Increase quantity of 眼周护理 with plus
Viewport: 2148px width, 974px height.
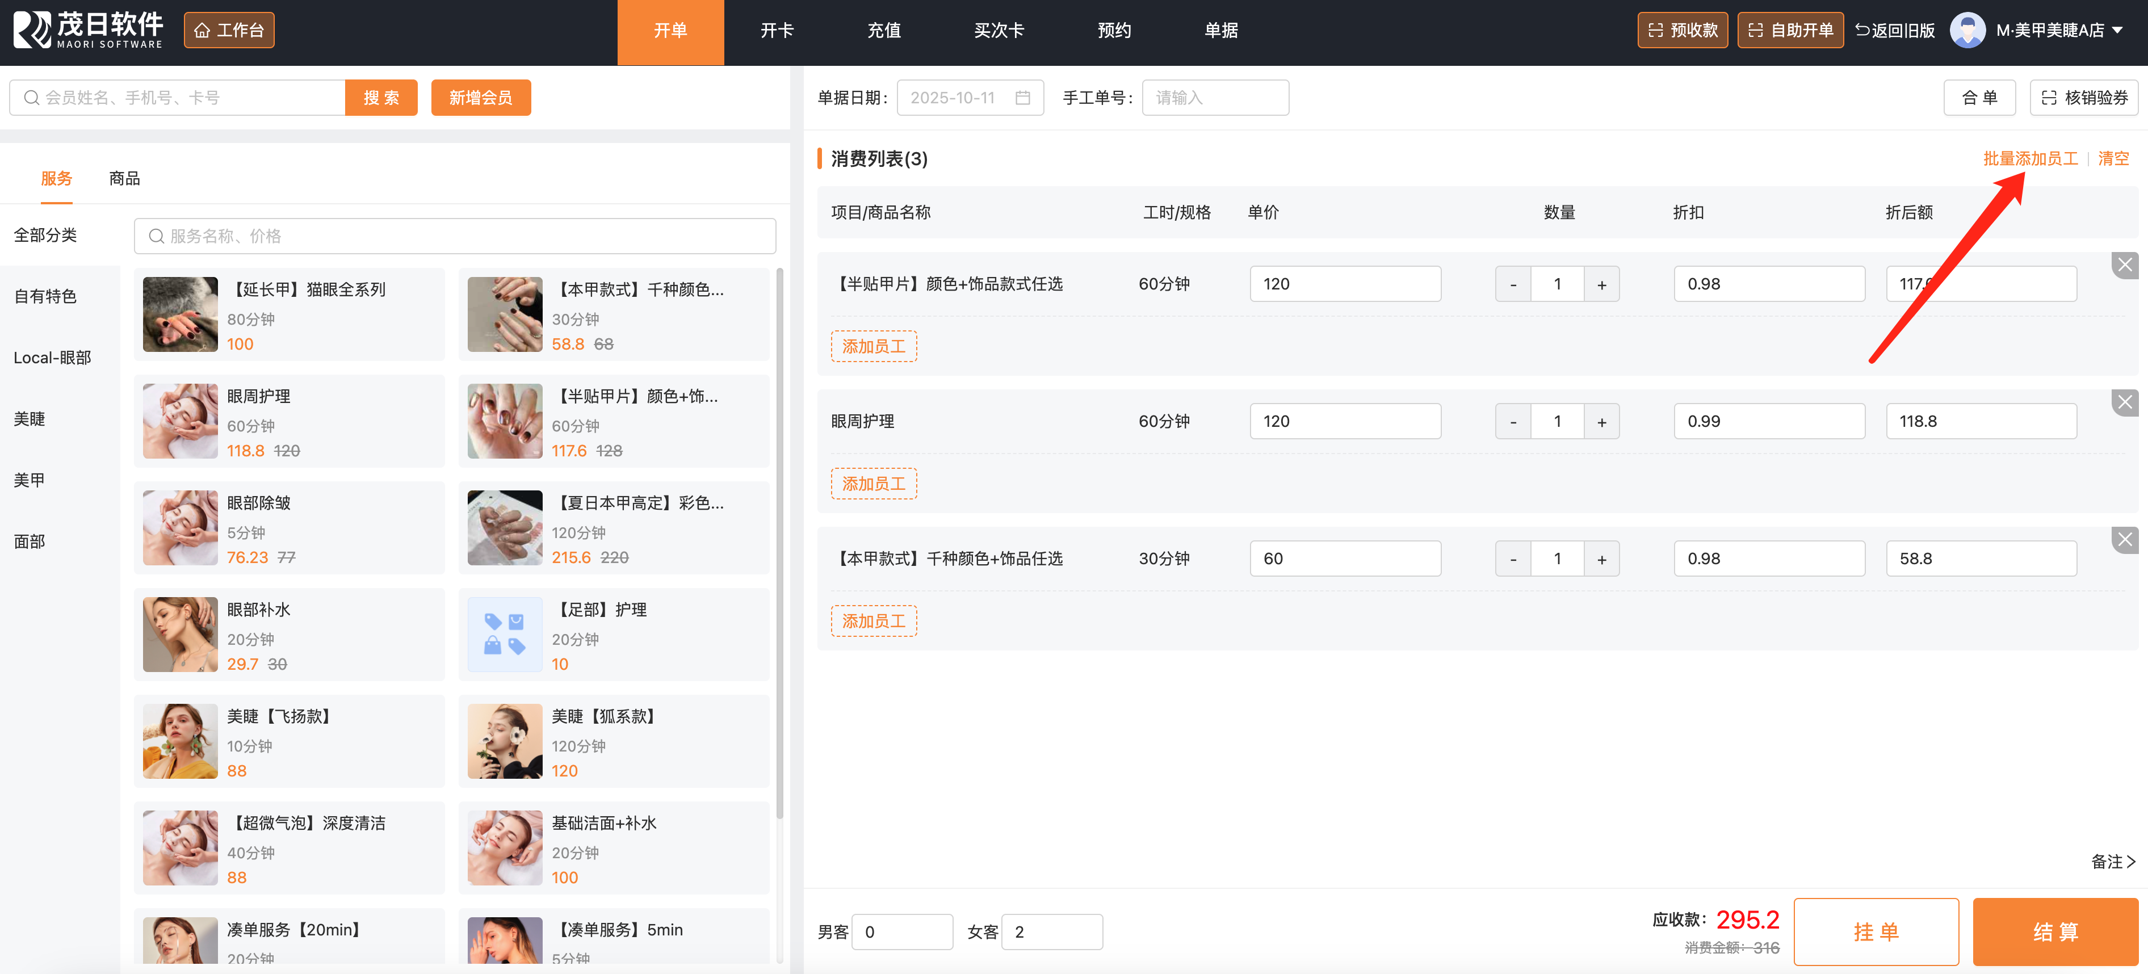[x=1601, y=421]
